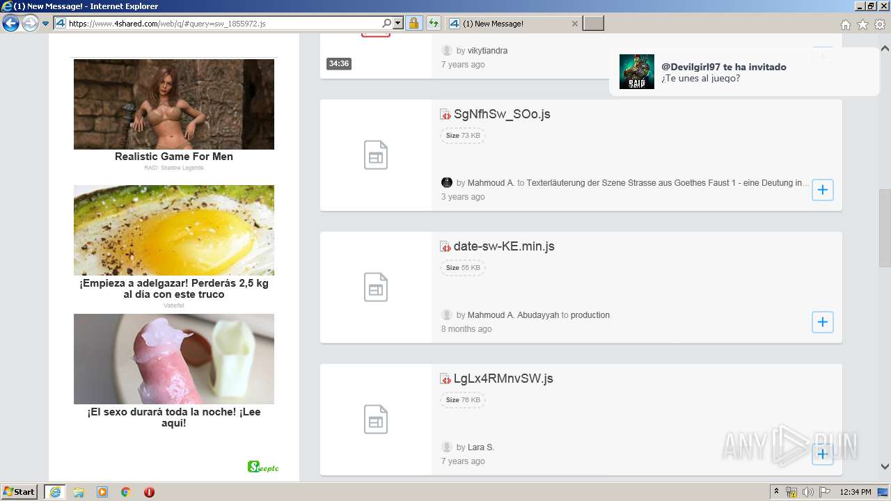Image resolution: width=891 pixels, height=501 pixels.
Task: Open recent pages dropdown beside the forward arrow
Action: tap(46, 24)
